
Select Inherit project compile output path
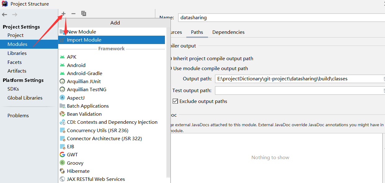point(170,59)
